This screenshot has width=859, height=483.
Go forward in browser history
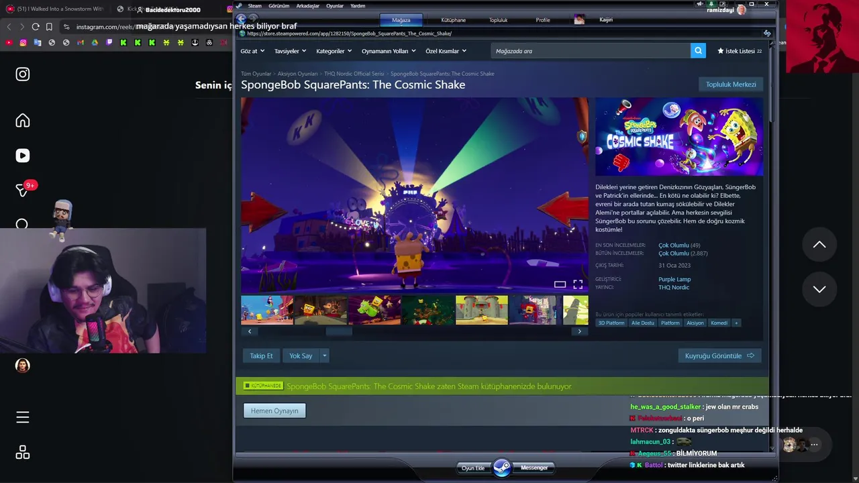(x=21, y=27)
